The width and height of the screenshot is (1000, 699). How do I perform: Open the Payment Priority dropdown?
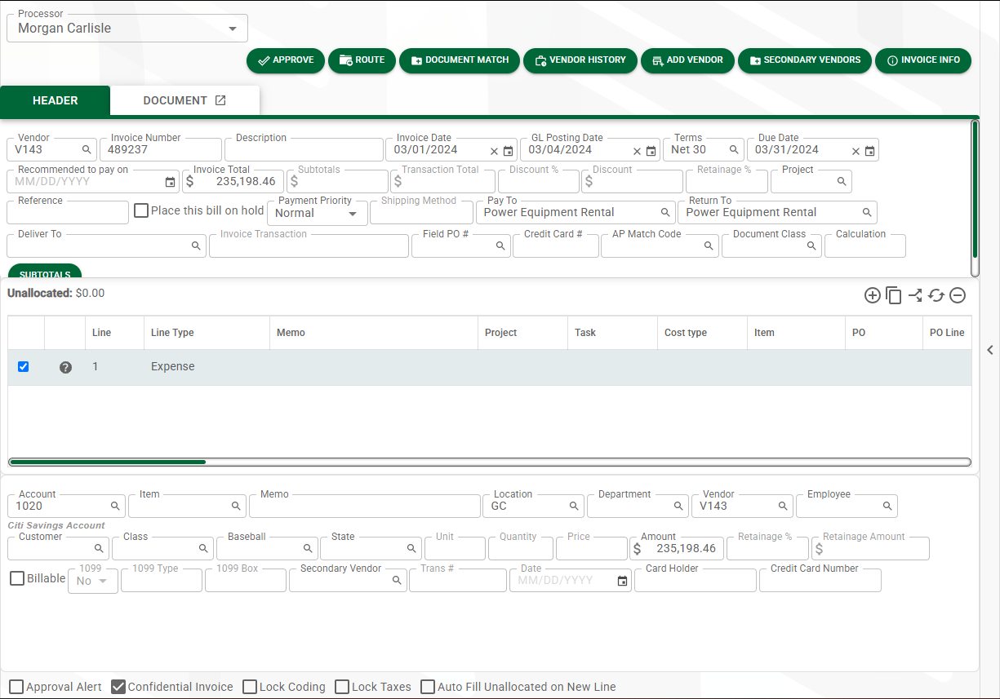[318, 213]
